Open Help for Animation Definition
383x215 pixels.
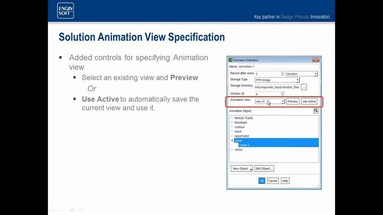[x=285, y=181]
